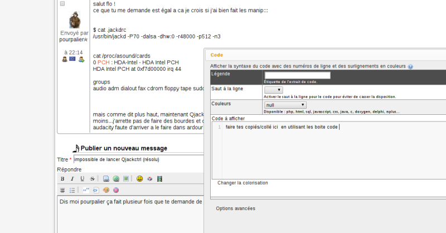Click the 'à 22:14' timestamp
This screenshot has height=233, width=446.
click(74, 52)
